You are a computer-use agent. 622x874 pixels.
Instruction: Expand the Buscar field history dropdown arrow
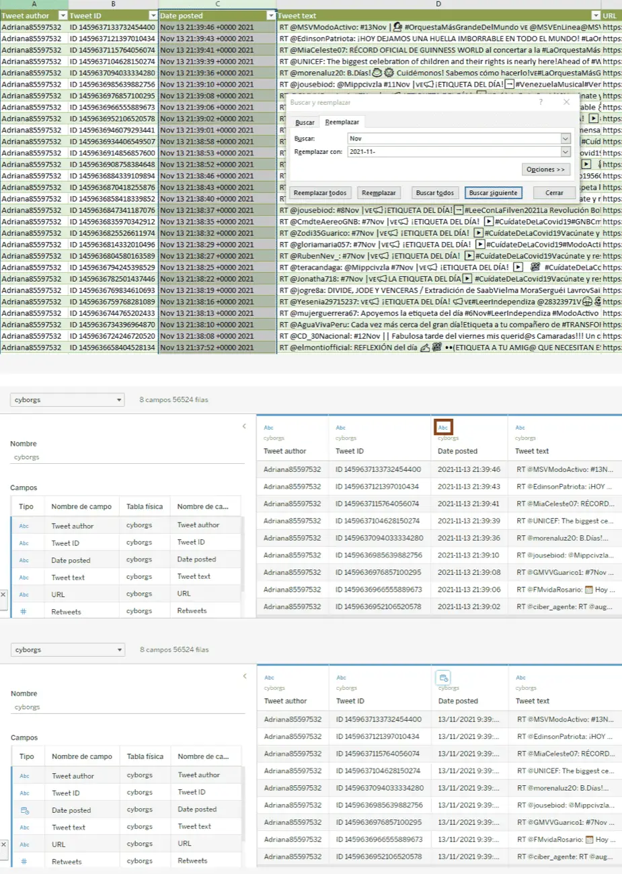(566, 138)
